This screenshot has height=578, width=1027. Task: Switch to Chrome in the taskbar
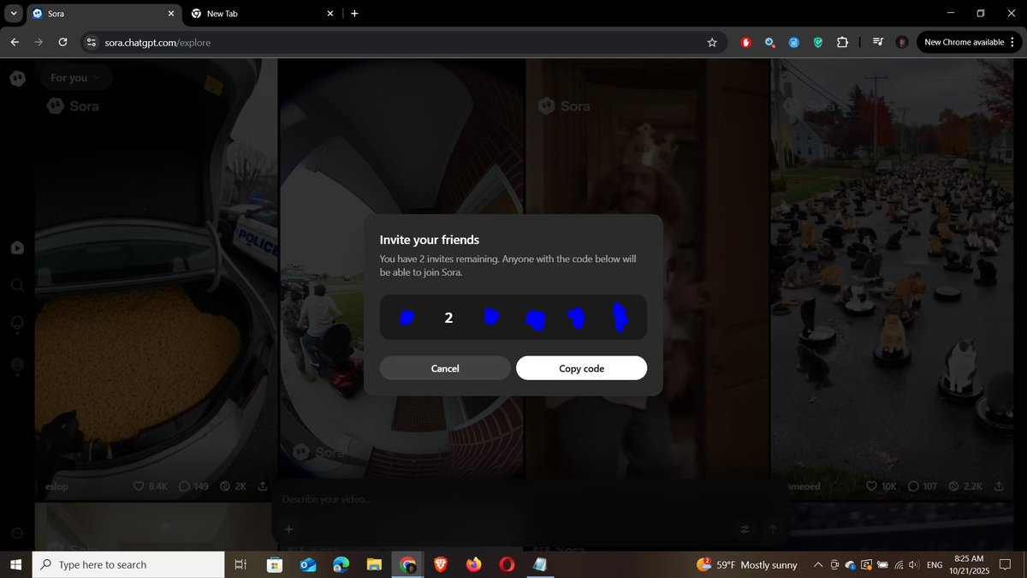click(407, 564)
